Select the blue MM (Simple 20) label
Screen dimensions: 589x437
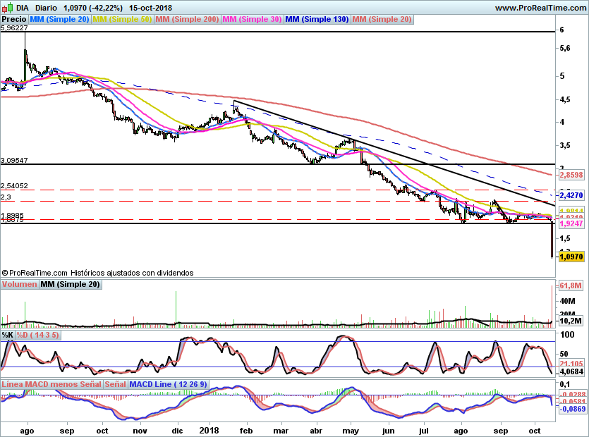coord(59,19)
